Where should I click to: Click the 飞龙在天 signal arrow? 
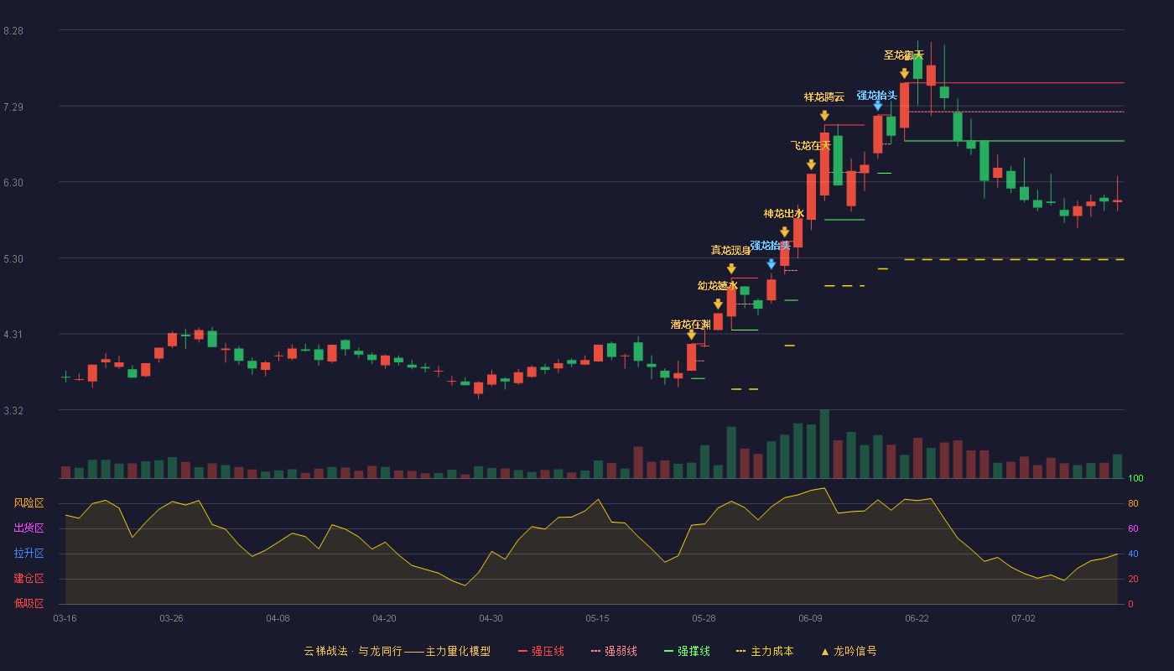point(811,165)
